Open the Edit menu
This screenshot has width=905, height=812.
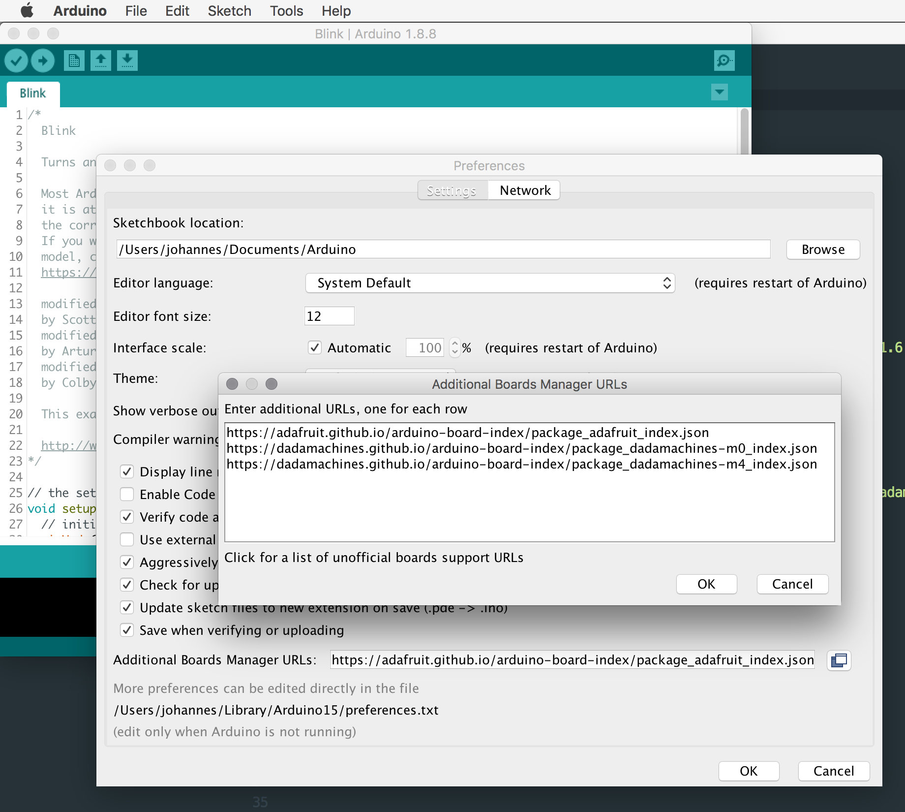tap(177, 11)
